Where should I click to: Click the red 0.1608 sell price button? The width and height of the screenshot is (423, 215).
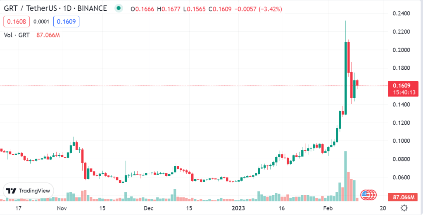[x=14, y=21]
